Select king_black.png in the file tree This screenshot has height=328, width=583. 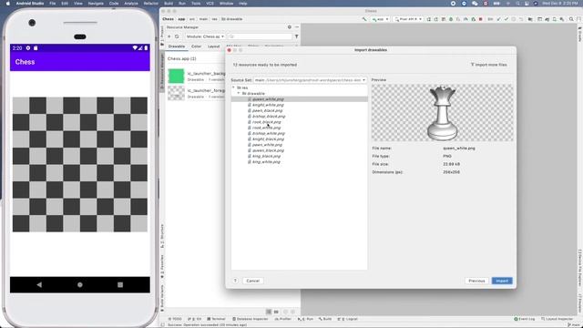tap(266, 156)
